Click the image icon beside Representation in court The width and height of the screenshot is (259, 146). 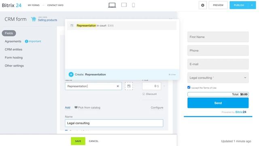click(x=72, y=26)
